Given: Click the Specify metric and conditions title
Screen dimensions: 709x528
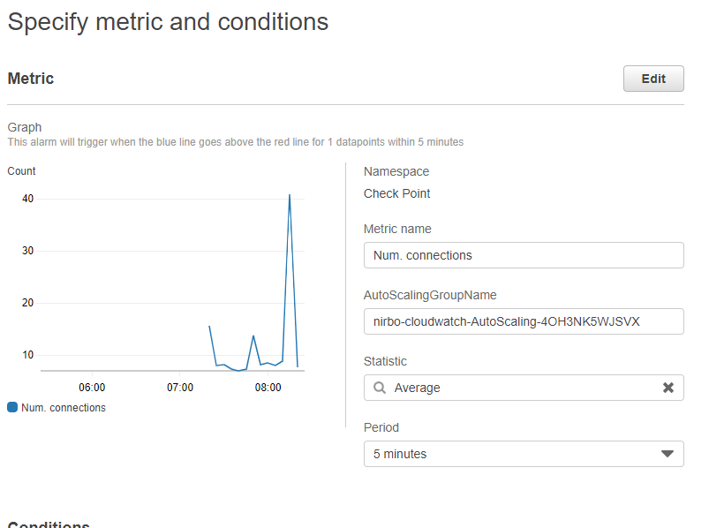Looking at the screenshot, I should click(168, 22).
